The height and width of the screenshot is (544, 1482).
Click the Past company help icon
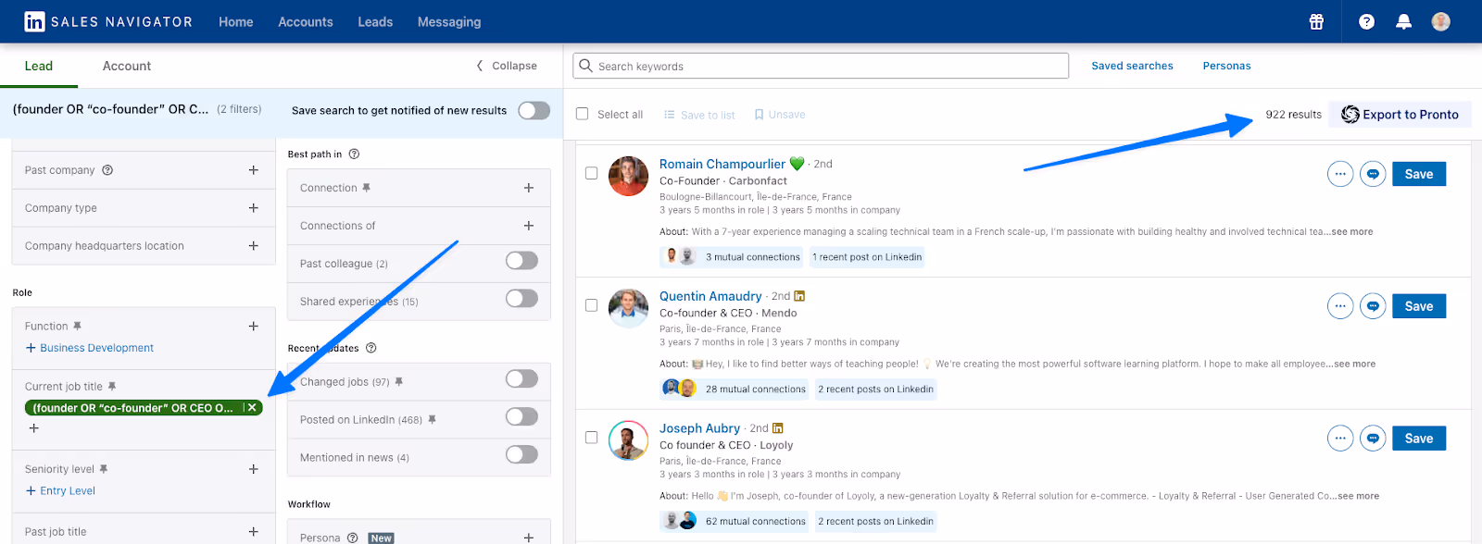coord(107,170)
